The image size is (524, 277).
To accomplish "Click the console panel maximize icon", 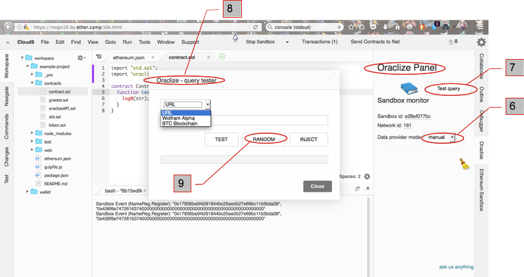I will pos(357,188).
